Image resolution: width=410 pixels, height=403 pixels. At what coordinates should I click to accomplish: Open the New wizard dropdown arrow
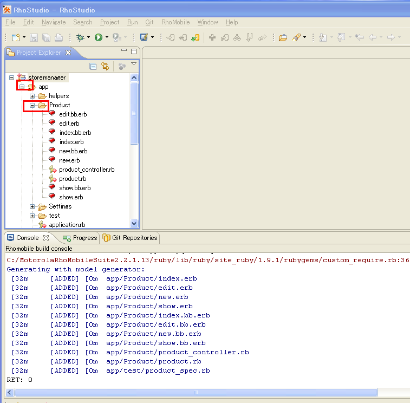pyautogui.click(x=24, y=37)
